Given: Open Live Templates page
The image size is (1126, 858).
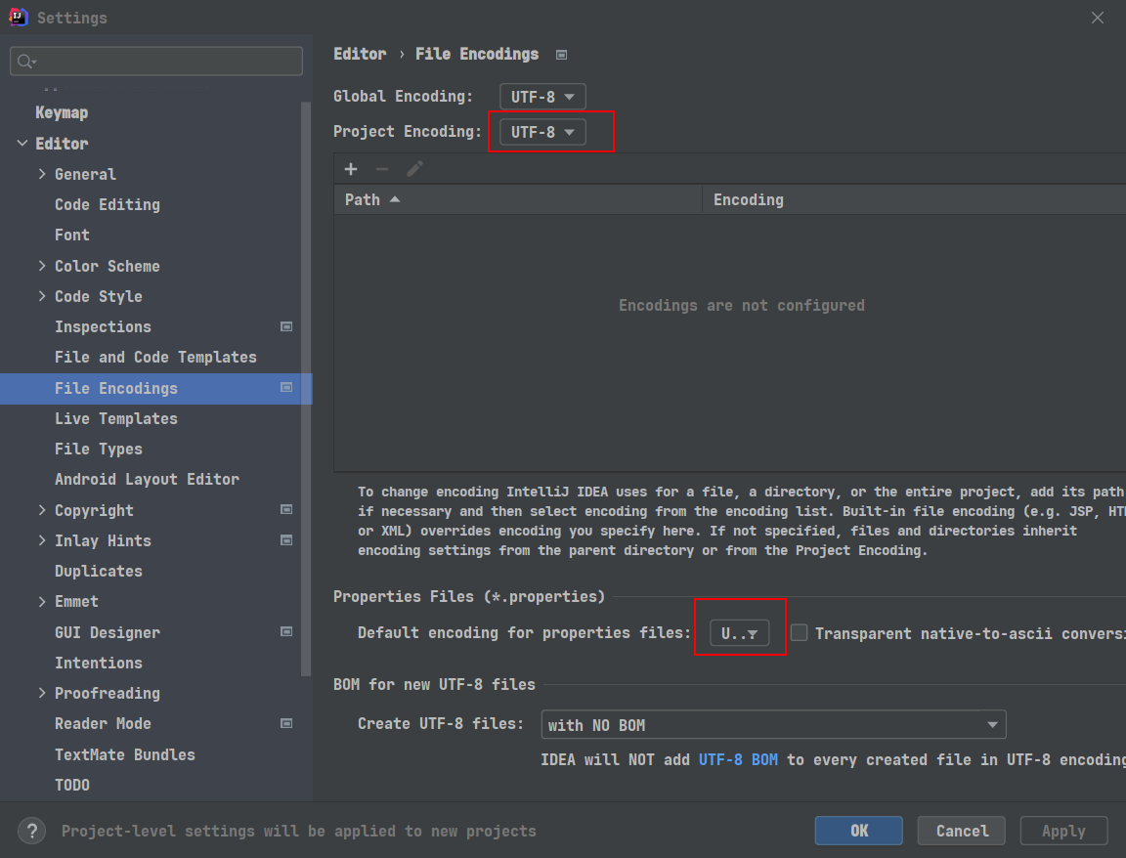Looking at the screenshot, I should tap(116, 418).
